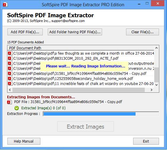The width and height of the screenshot is (167, 150).
Task: Click PDF icon beside 31581 Copy.pdf row
Action: tap(10, 73)
